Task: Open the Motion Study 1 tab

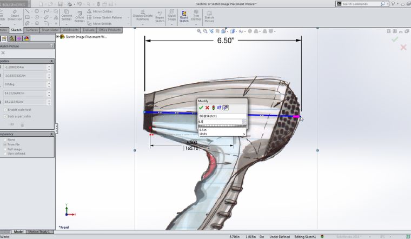Action: (38, 231)
